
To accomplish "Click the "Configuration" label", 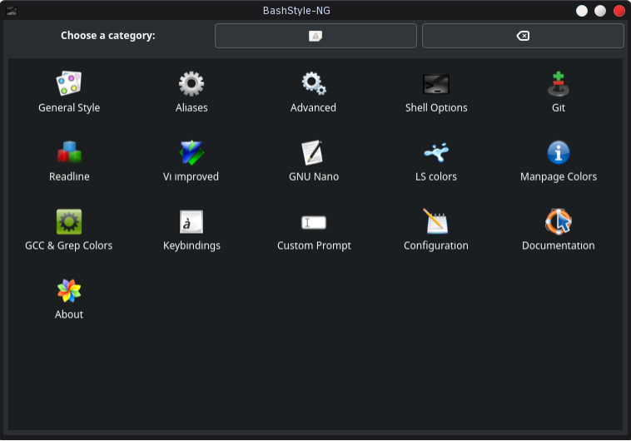I will pyautogui.click(x=436, y=245).
